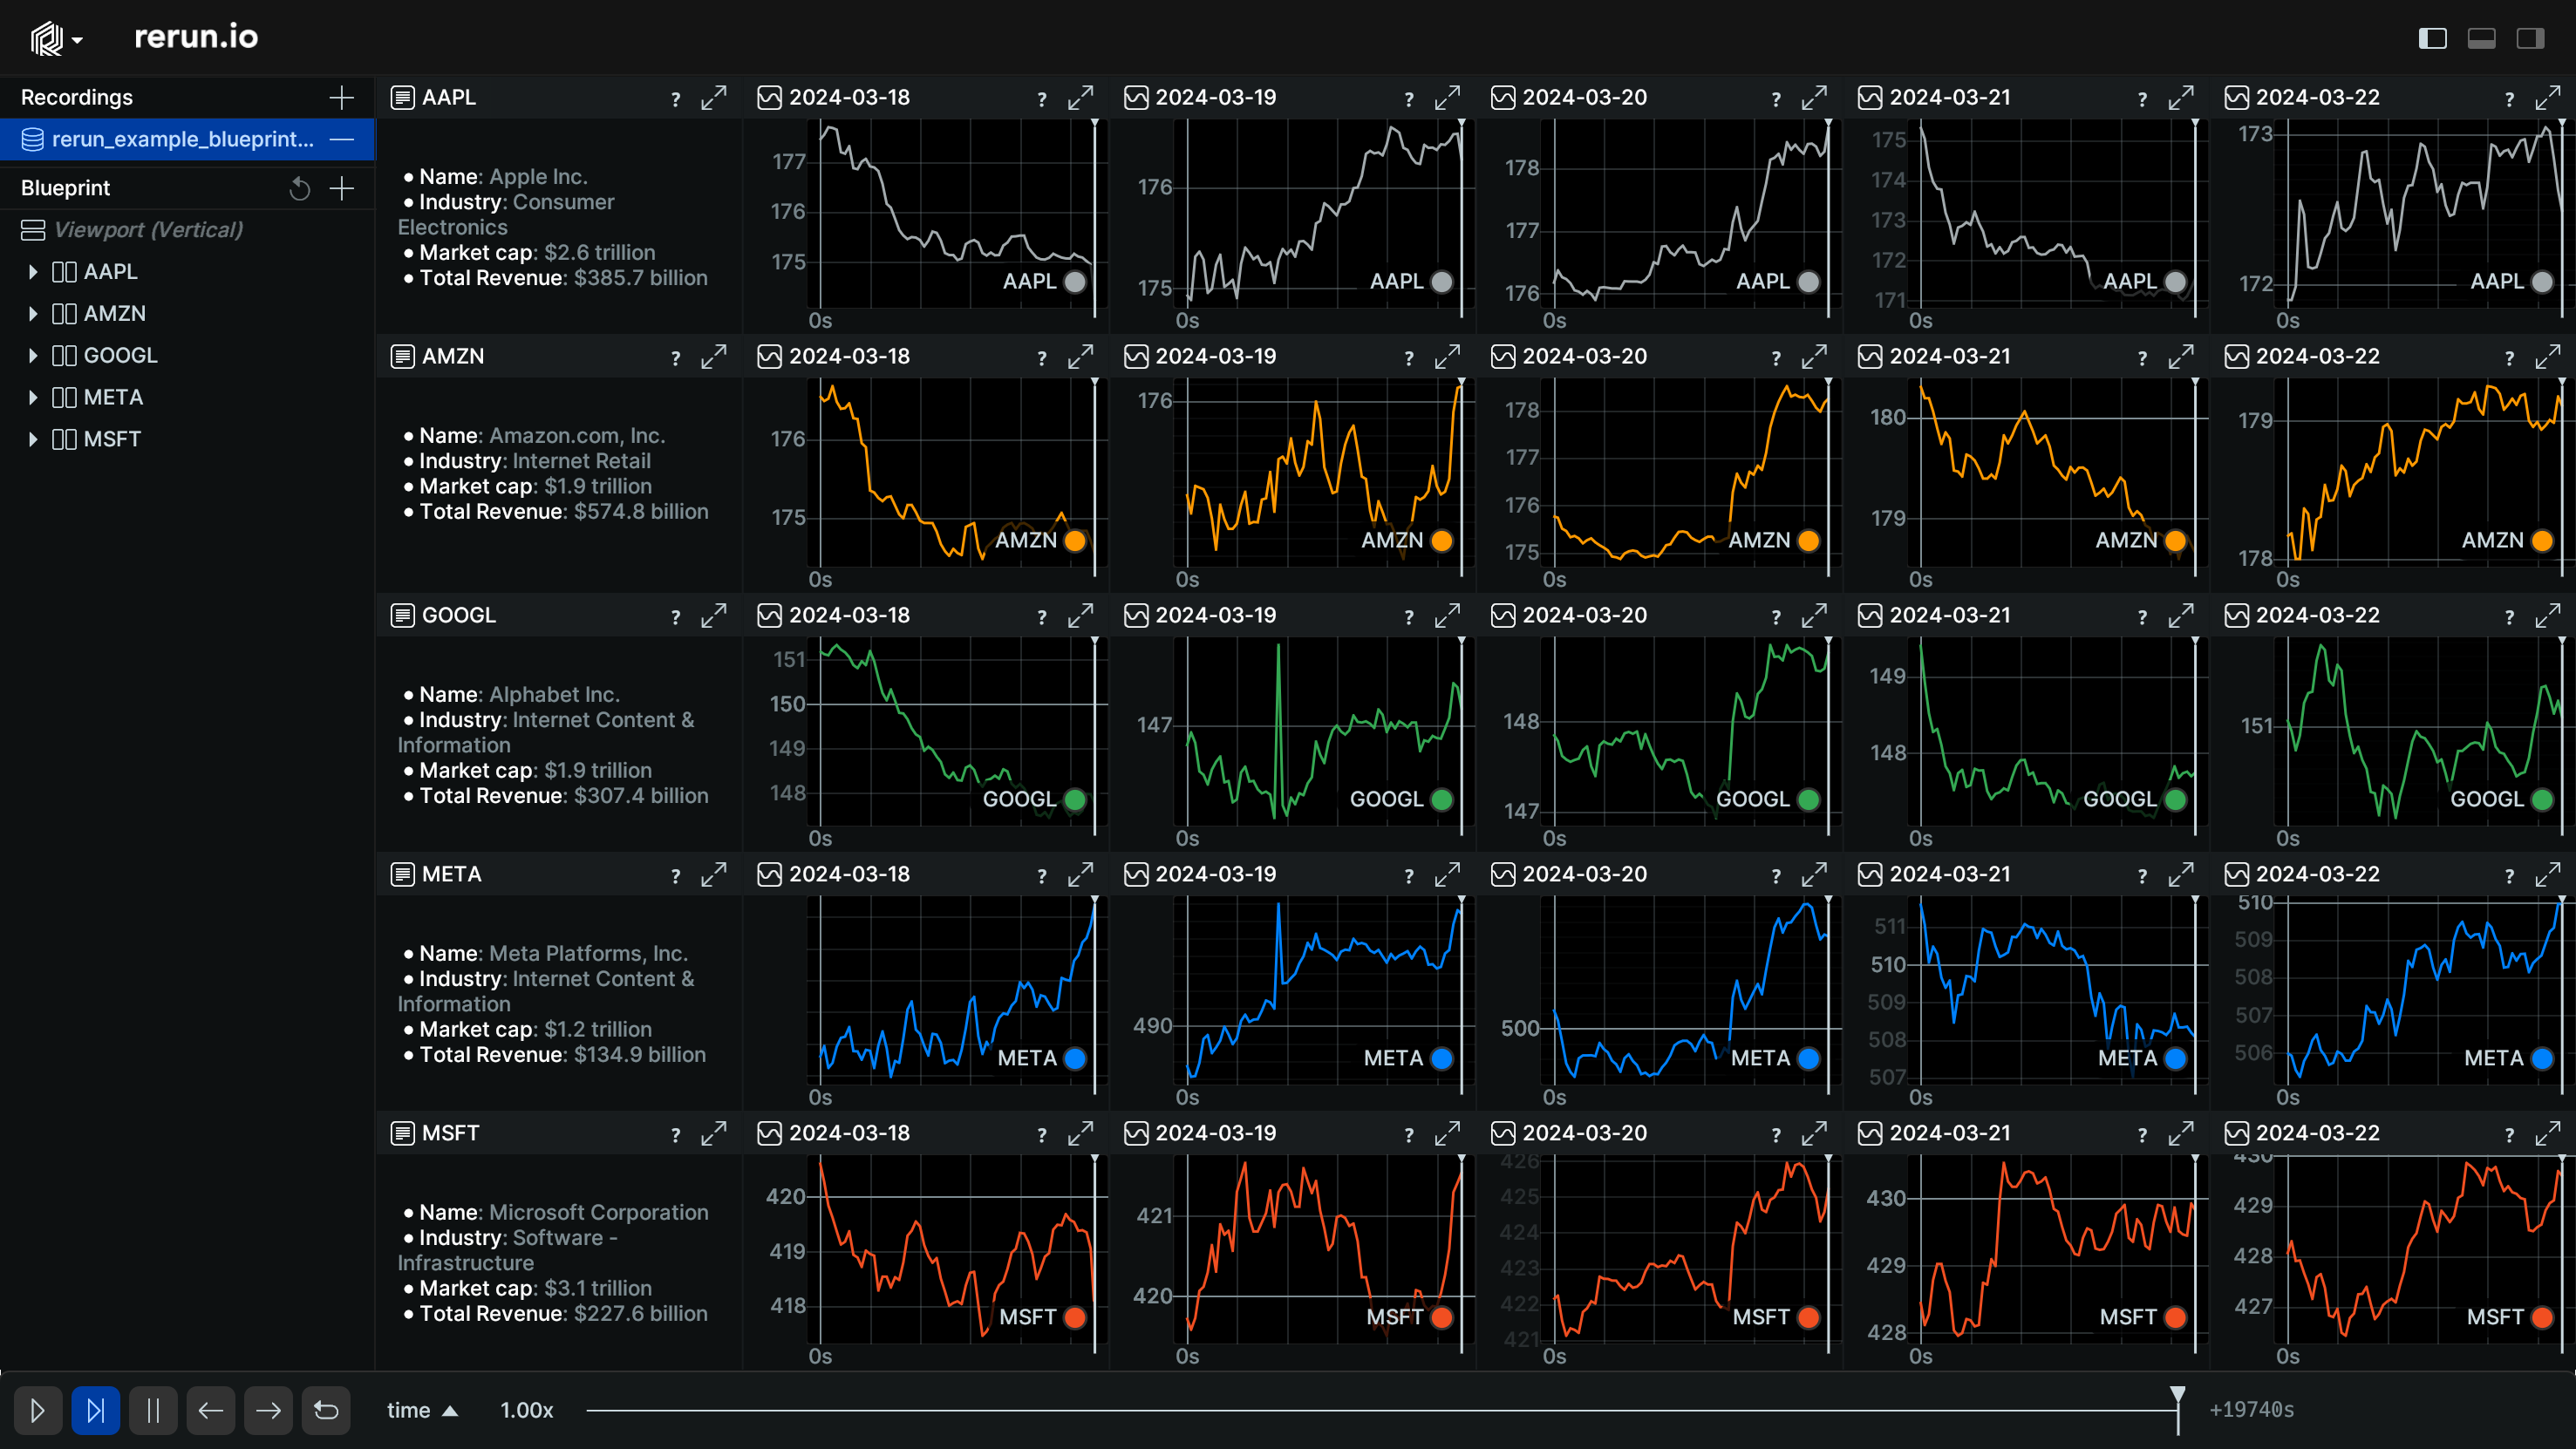This screenshot has width=2576, height=1449.
Task: Toggle timeline looping
Action: pyautogui.click(x=326, y=1411)
